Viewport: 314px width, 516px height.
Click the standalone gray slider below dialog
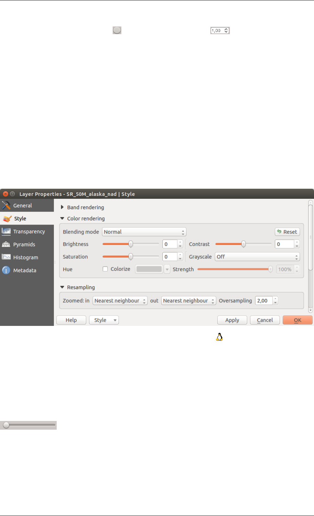pos(28,425)
